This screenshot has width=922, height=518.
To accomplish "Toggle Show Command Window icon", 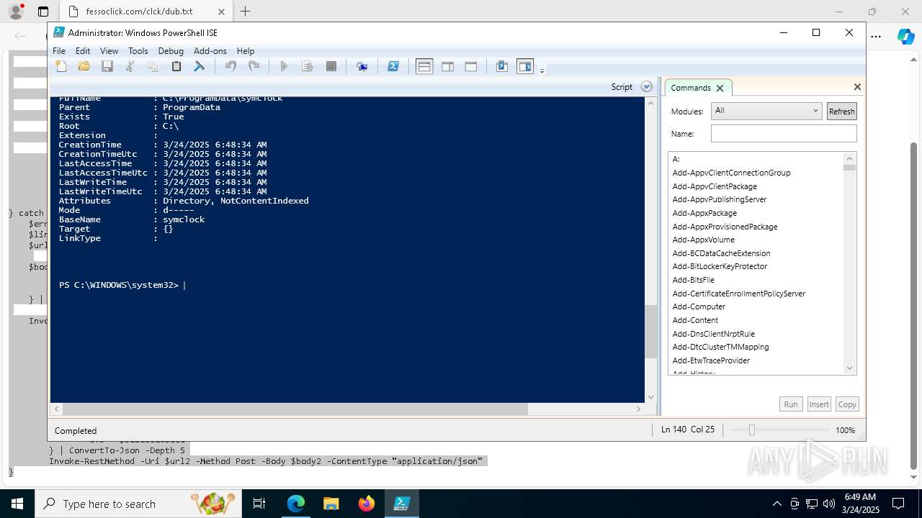I will (502, 66).
